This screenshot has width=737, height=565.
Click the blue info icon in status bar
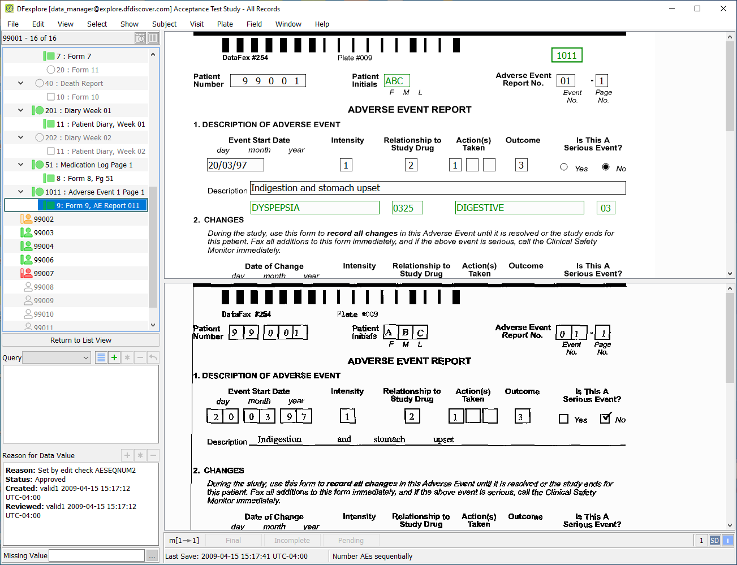coord(727,540)
